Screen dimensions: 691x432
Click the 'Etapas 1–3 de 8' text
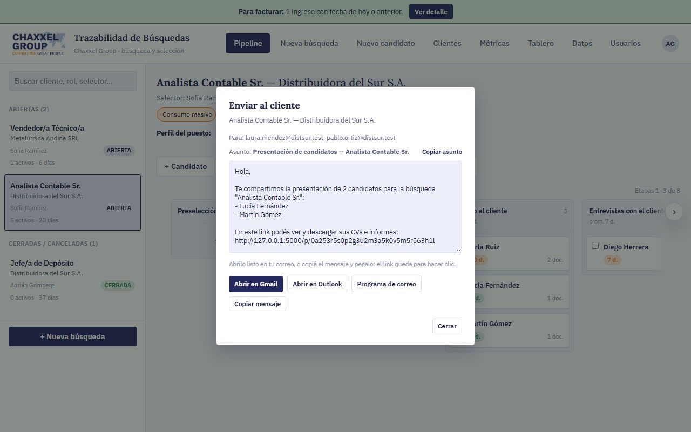point(658,191)
